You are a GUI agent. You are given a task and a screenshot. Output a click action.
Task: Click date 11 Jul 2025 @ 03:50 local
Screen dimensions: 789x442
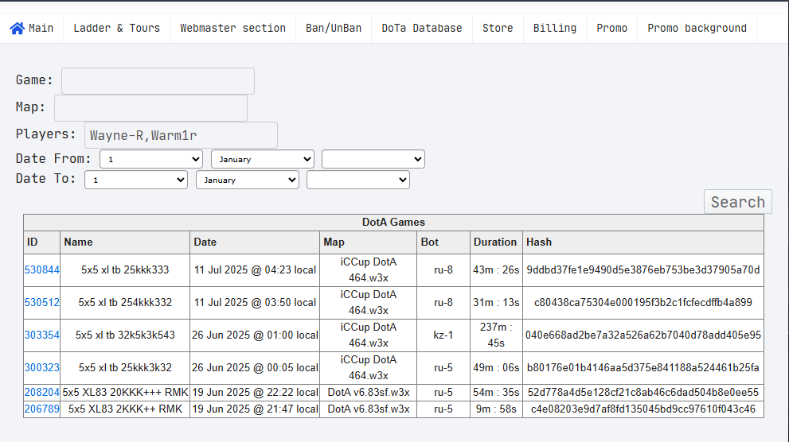tap(255, 302)
